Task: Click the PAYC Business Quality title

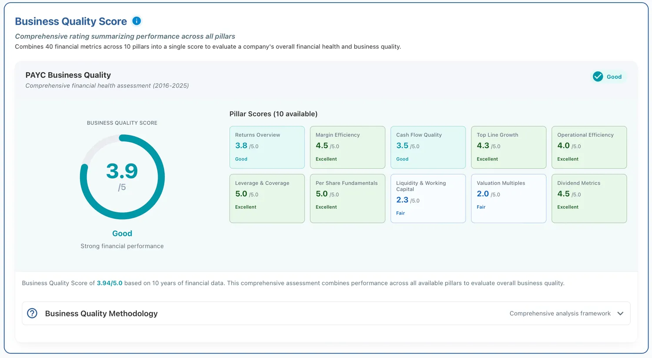Action: pos(68,75)
